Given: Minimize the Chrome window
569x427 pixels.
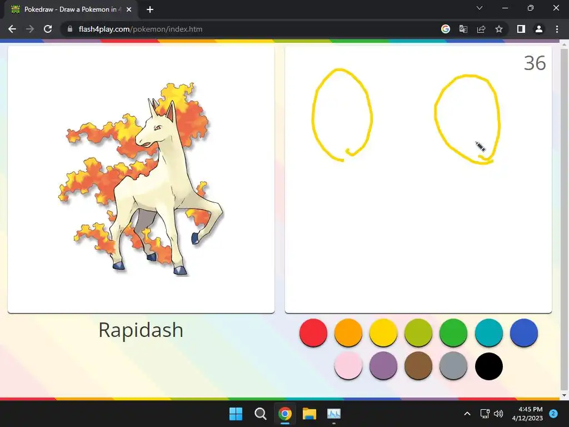Looking at the screenshot, I should [x=505, y=8].
